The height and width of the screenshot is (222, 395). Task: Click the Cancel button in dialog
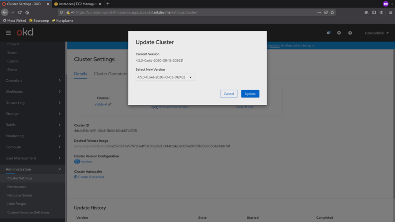coord(229,94)
